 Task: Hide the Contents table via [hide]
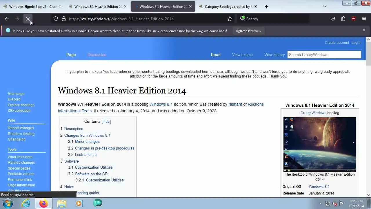pyautogui.click(x=106, y=121)
